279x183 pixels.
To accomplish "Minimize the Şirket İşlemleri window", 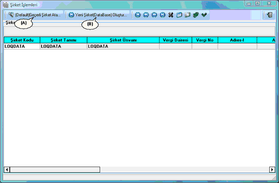I will (249, 3).
